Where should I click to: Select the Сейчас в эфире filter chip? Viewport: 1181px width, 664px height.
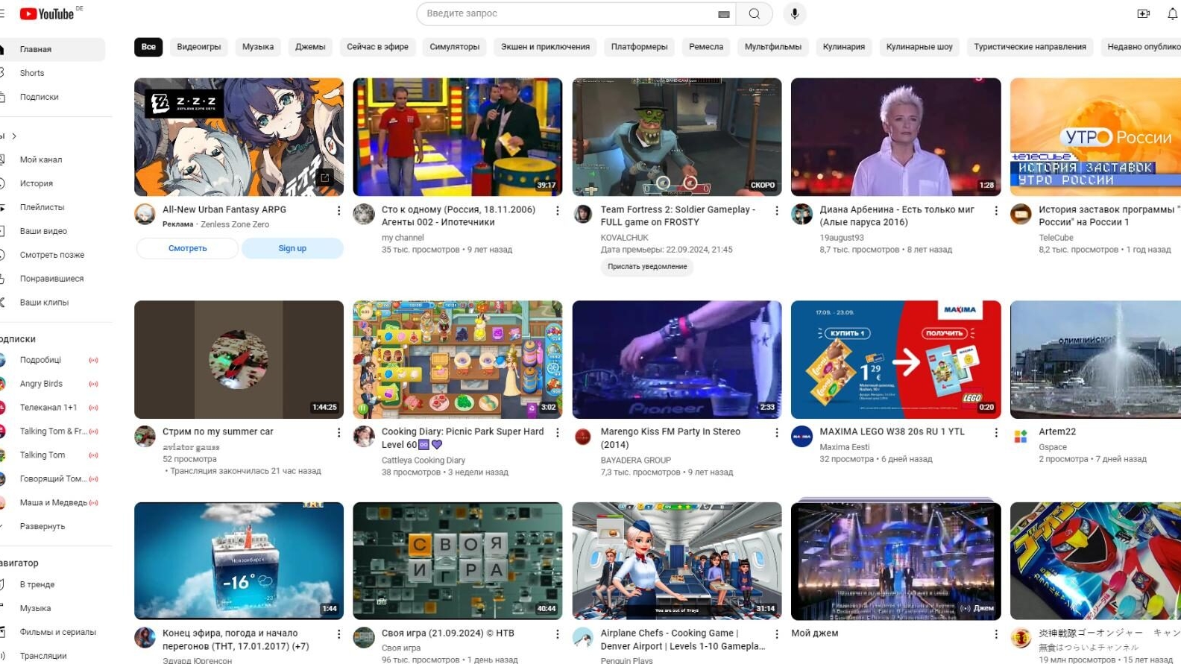click(x=377, y=47)
